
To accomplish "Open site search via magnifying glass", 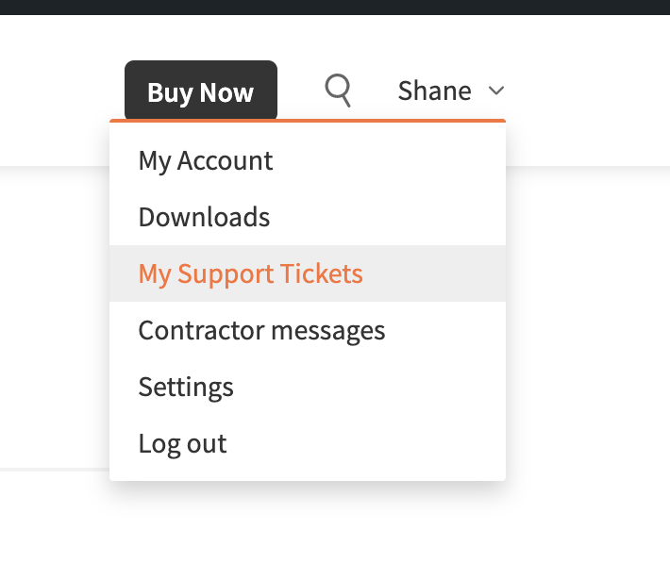I will [338, 91].
